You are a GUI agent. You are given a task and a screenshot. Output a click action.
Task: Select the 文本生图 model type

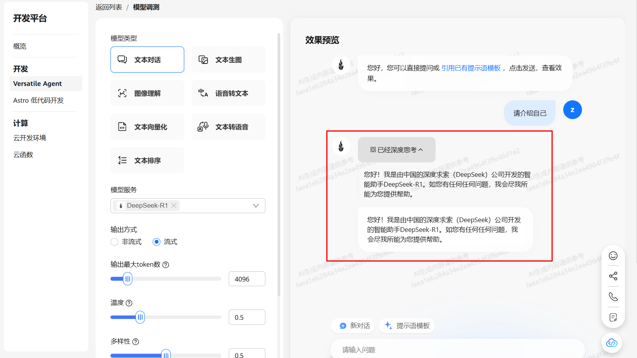tap(228, 59)
